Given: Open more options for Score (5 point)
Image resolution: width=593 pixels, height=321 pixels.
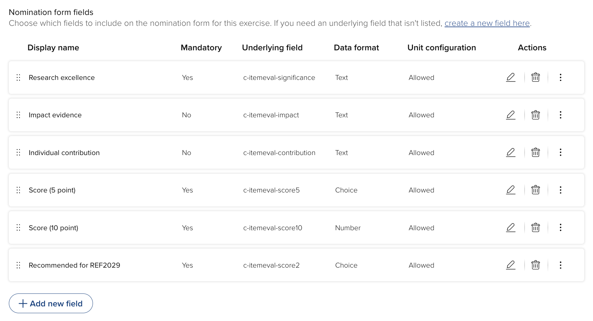Looking at the screenshot, I should coord(560,190).
